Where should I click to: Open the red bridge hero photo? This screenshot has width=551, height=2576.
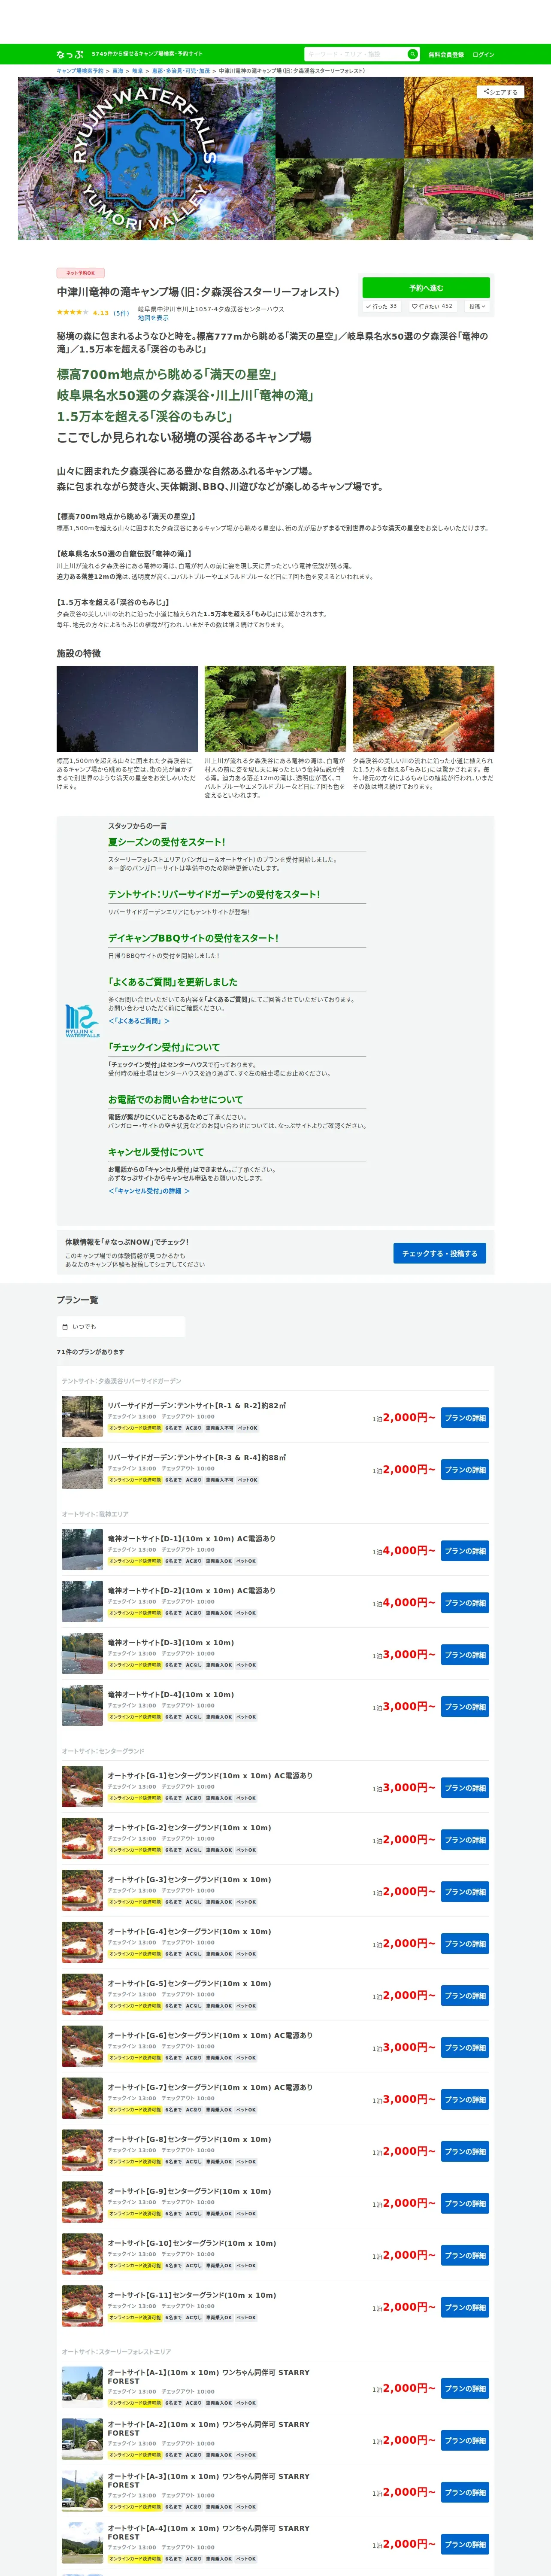pos(468,199)
